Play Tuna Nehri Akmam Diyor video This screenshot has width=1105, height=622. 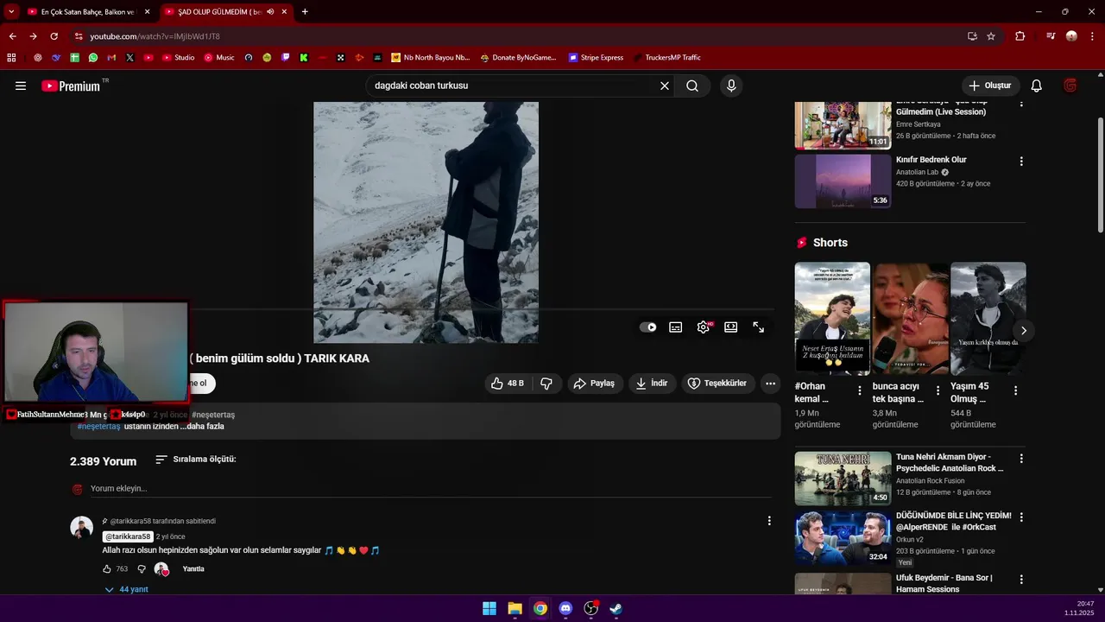pos(843,478)
